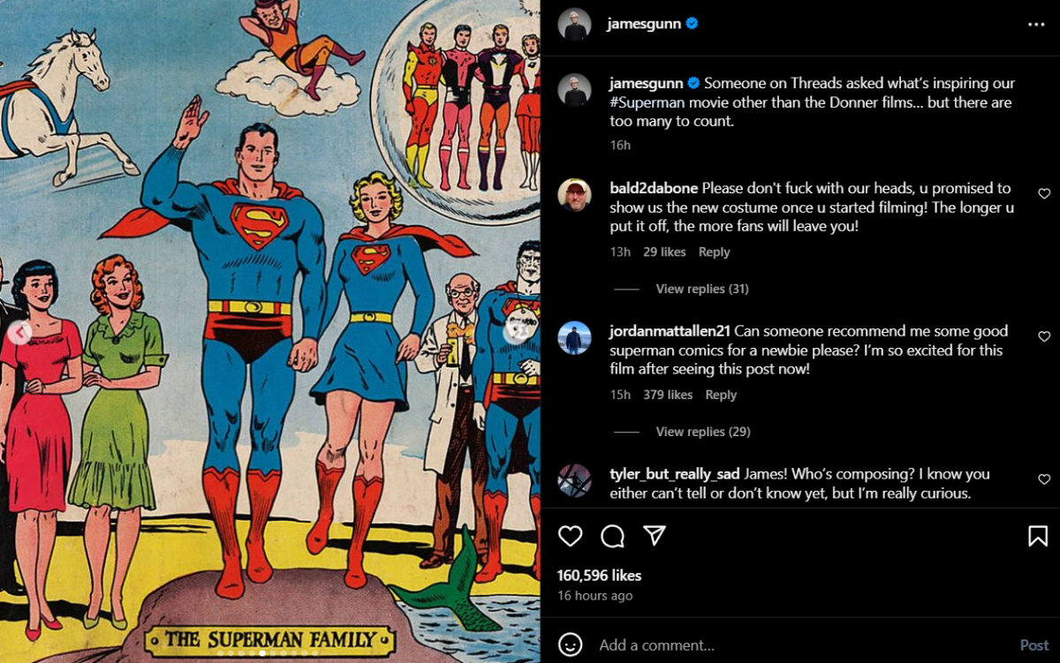Viewport: 1060px width, 663px height.
Task: Open jamesgunn profile from header
Action: pyautogui.click(x=643, y=24)
